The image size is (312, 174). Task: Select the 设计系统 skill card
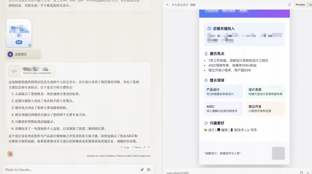tap(266, 91)
